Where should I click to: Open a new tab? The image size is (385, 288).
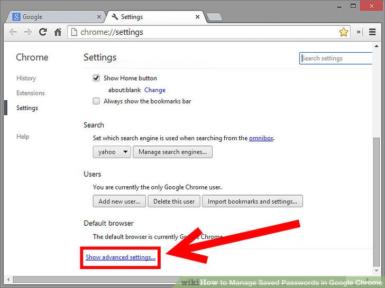[x=214, y=17]
